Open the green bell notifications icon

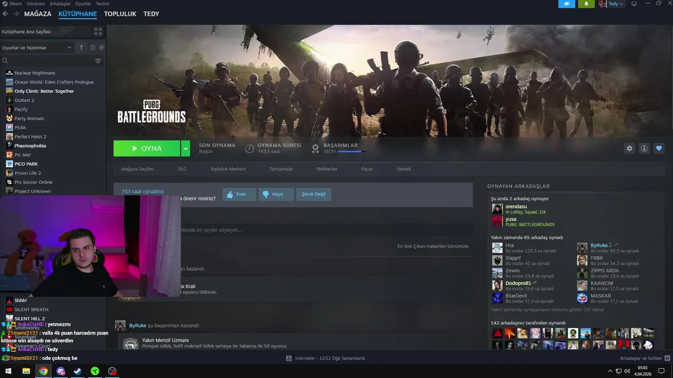(586, 4)
